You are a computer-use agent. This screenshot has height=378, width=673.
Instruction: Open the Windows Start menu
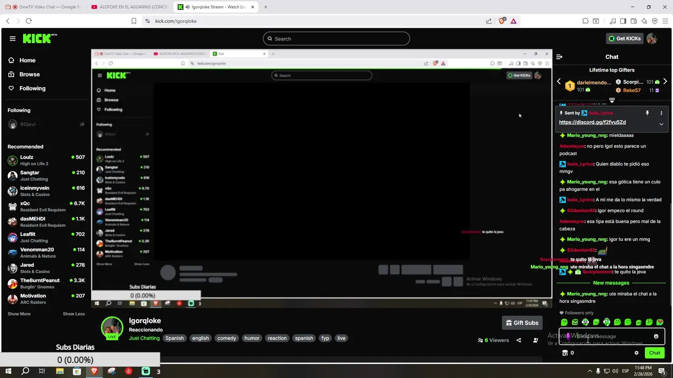8,371
